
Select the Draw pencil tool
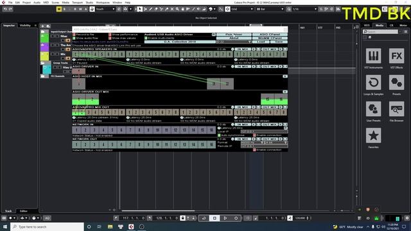coord(151,9)
